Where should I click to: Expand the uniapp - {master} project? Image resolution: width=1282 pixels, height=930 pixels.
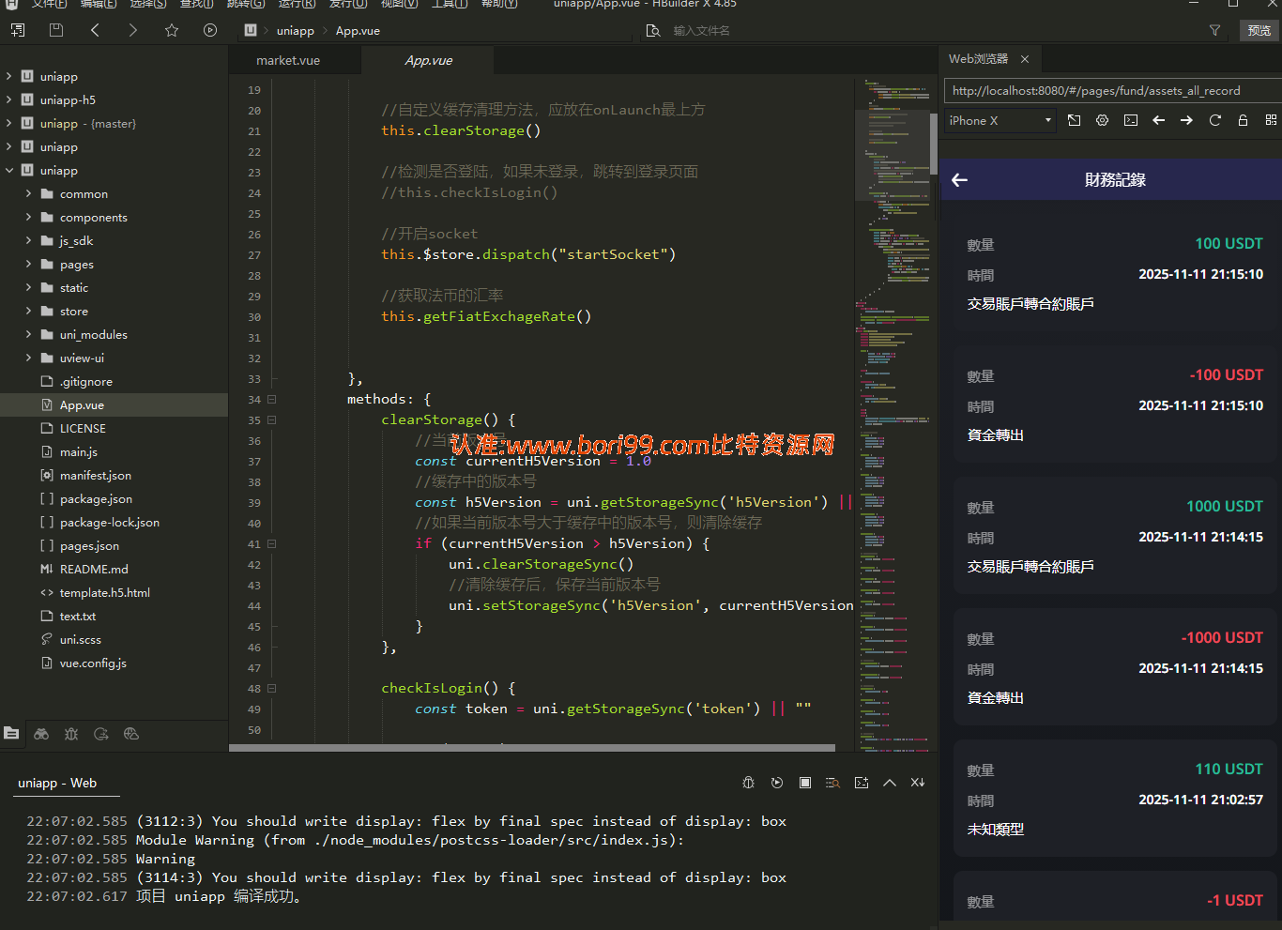(9, 123)
